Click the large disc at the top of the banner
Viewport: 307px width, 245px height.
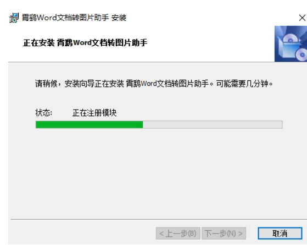pyautogui.click(x=291, y=37)
